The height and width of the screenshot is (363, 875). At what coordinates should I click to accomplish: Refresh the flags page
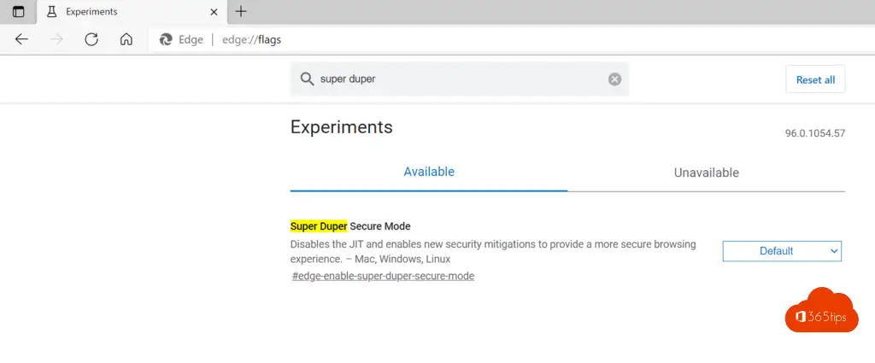click(91, 39)
